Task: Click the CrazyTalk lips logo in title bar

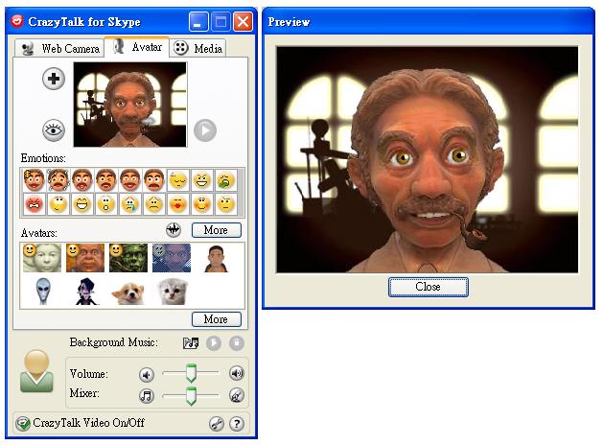Action: (17, 21)
